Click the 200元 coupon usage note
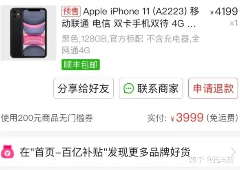 (47, 118)
